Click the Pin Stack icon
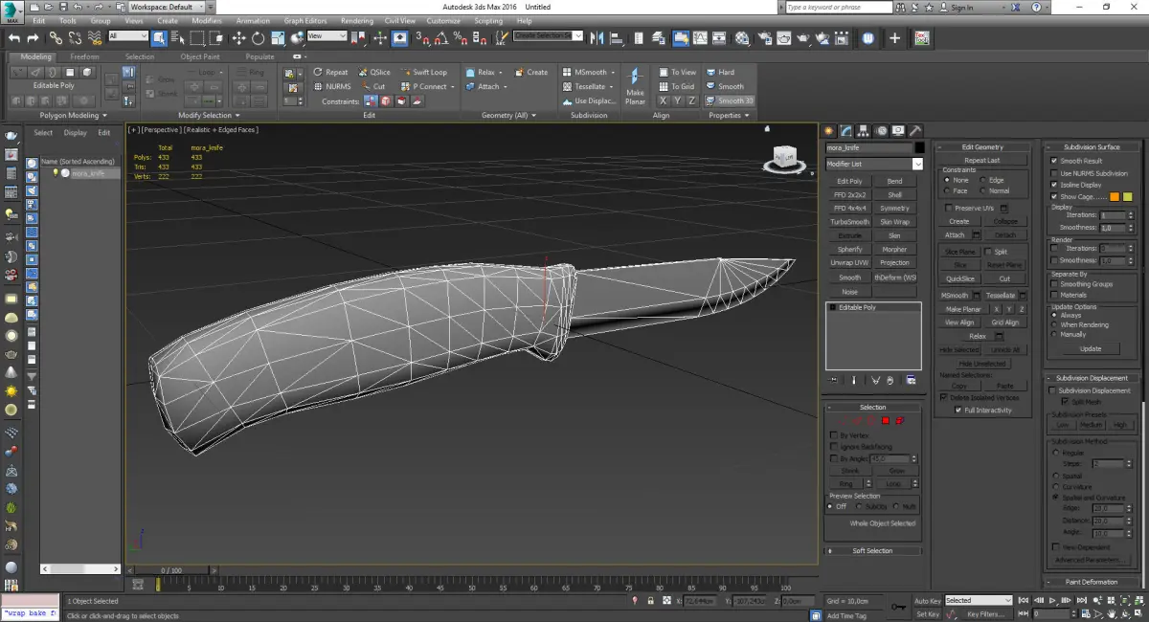 tap(834, 380)
